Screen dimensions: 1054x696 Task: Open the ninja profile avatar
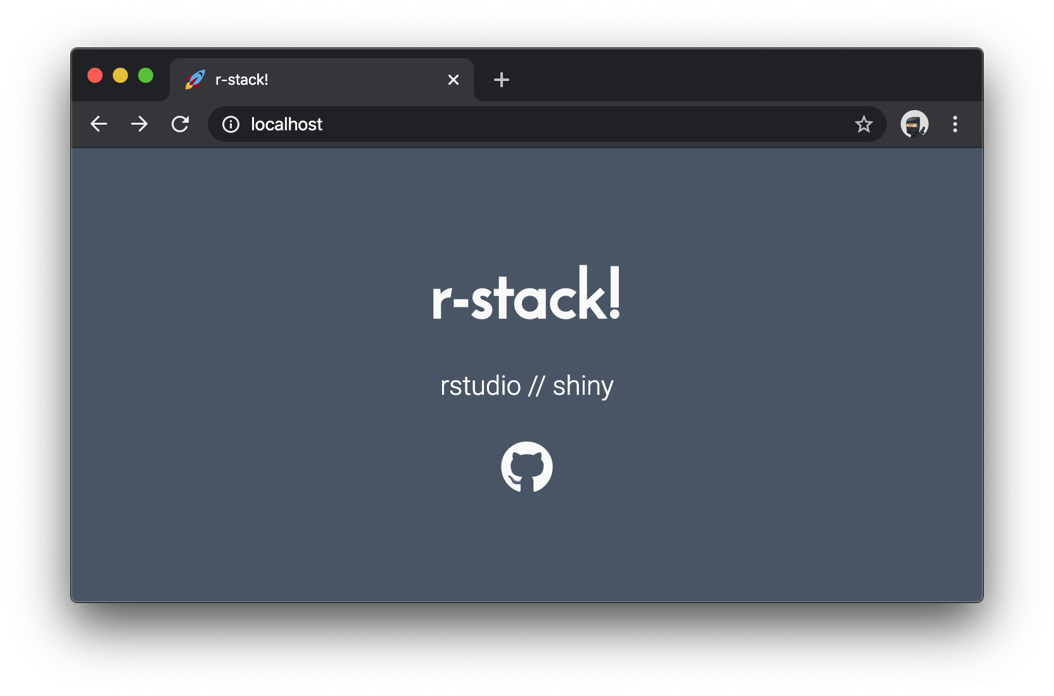(x=915, y=124)
